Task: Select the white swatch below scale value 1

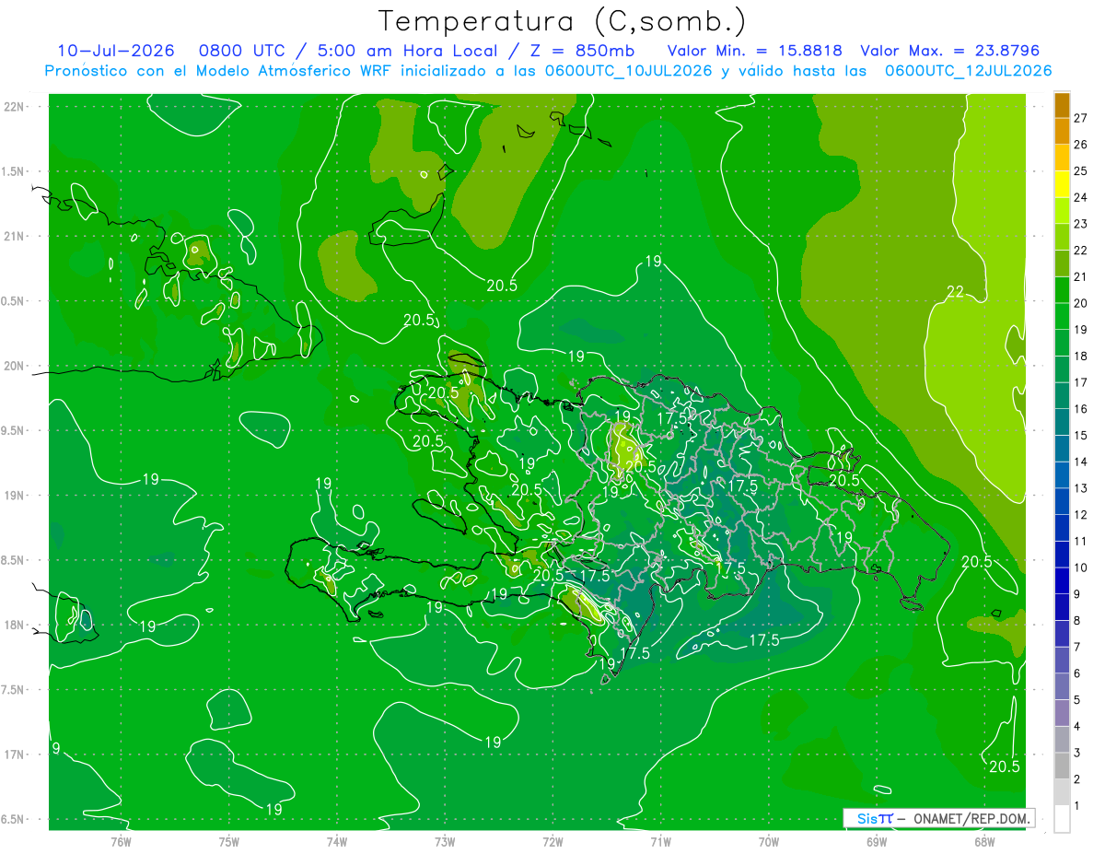Action: click(1062, 819)
